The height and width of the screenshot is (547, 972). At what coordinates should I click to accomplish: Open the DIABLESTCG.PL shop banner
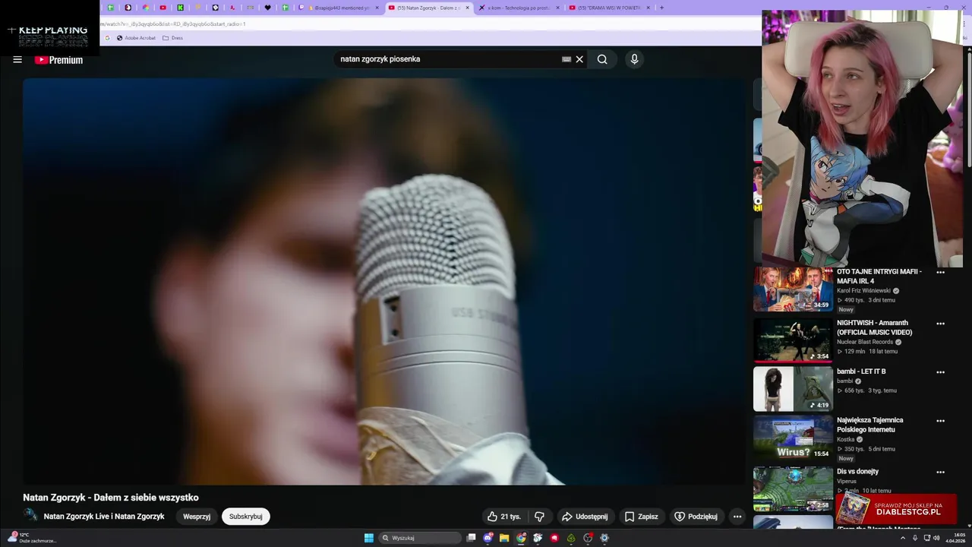tap(896, 509)
